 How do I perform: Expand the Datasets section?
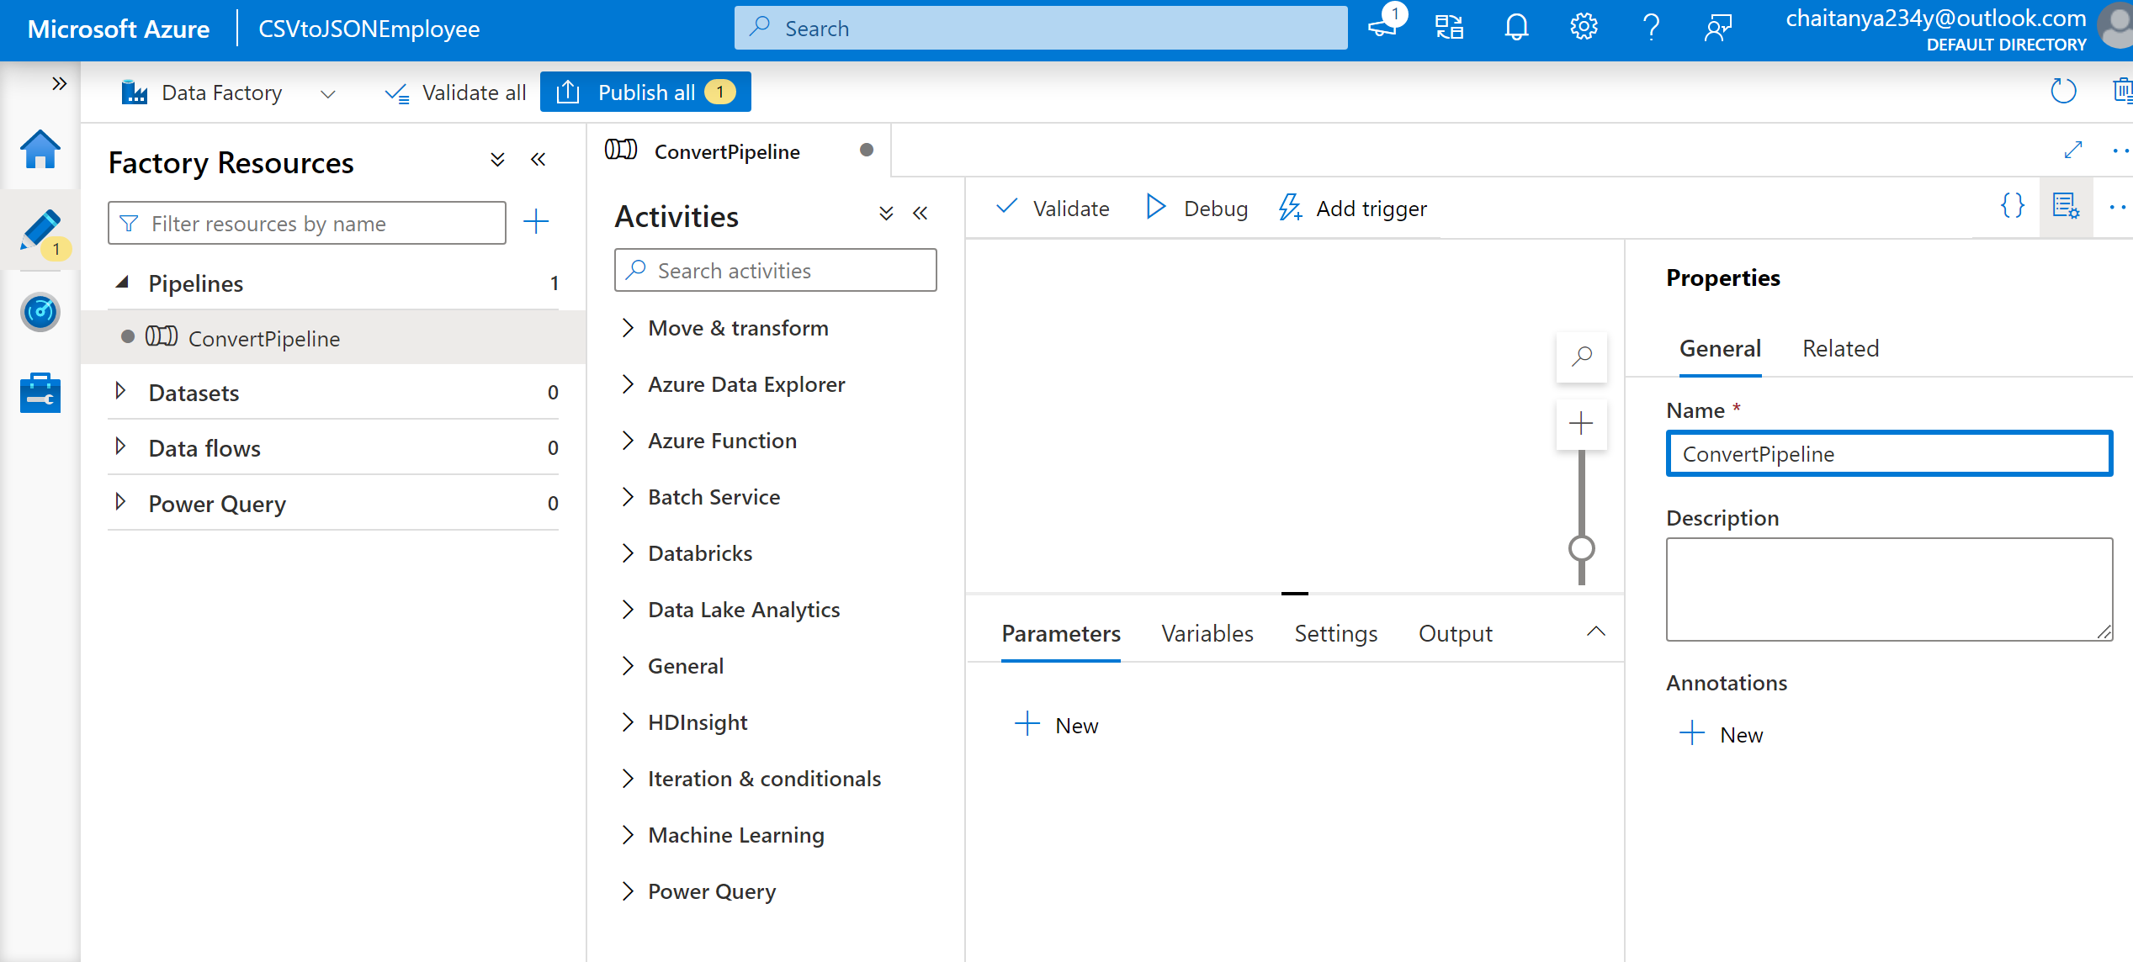click(120, 391)
